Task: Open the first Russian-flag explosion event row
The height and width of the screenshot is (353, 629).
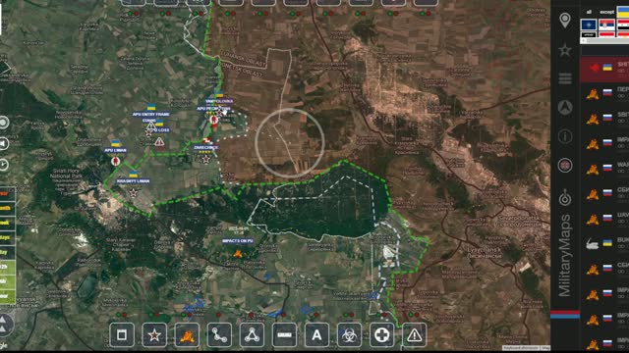Action: [604, 94]
